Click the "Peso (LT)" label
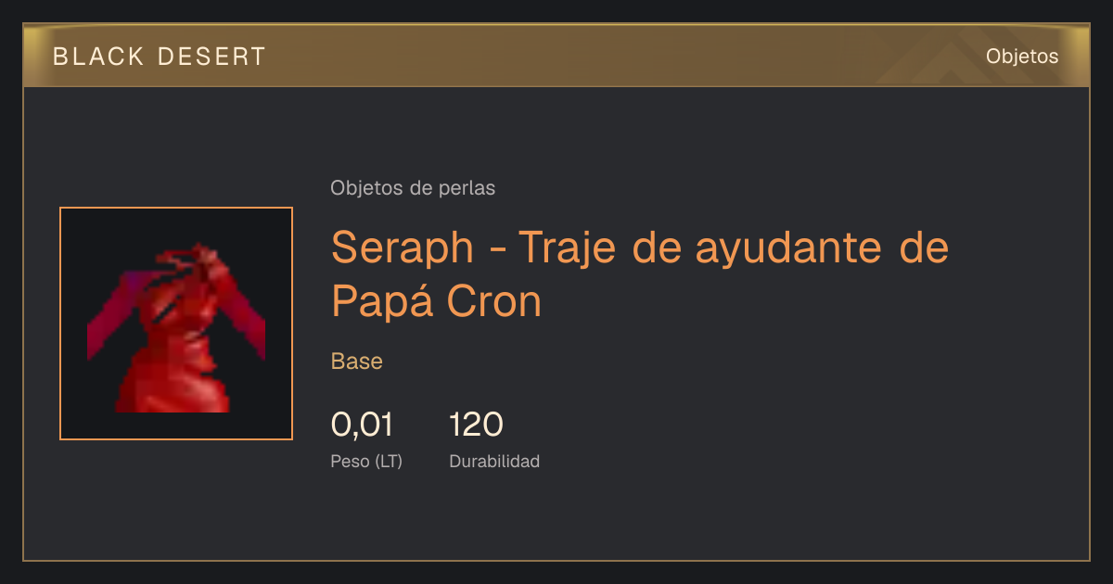 click(x=366, y=461)
